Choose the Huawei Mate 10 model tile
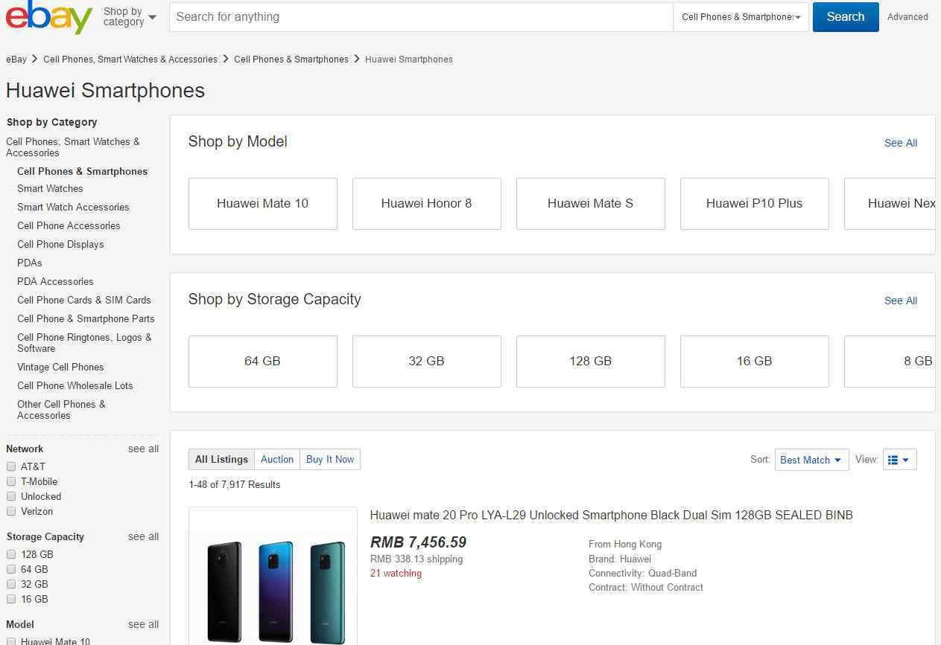The height and width of the screenshot is (645, 941). [262, 203]
